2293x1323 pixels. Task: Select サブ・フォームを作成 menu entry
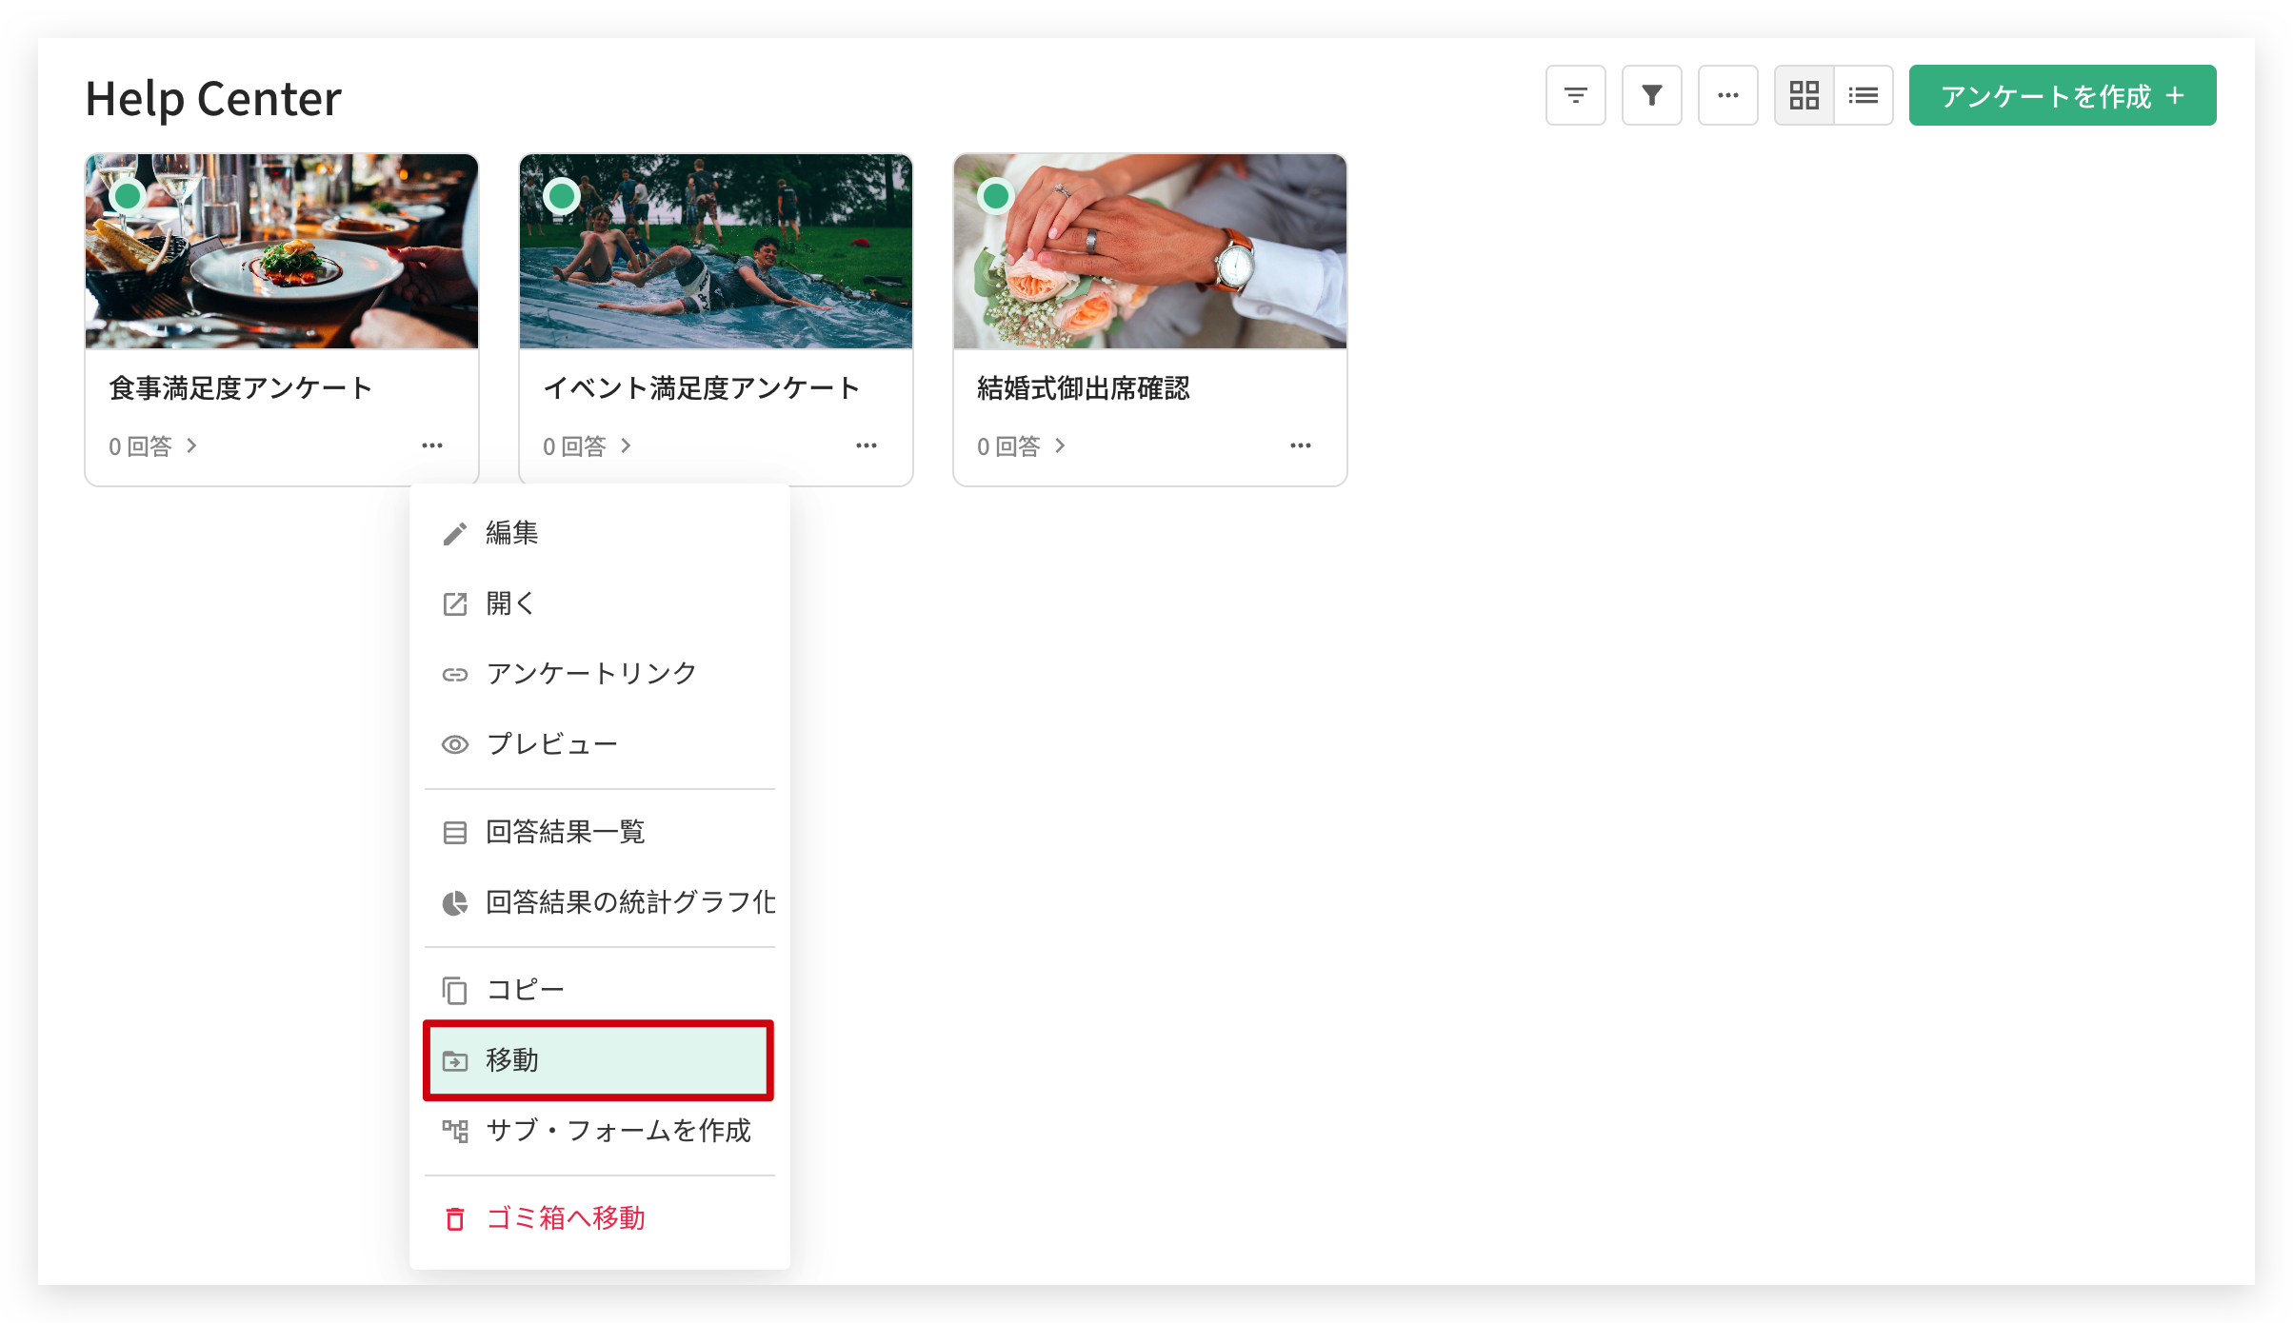tap(600, 1131)
